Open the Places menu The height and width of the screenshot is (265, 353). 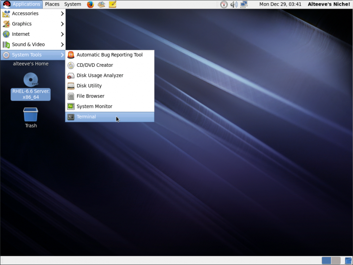click(x=52, y=4)
